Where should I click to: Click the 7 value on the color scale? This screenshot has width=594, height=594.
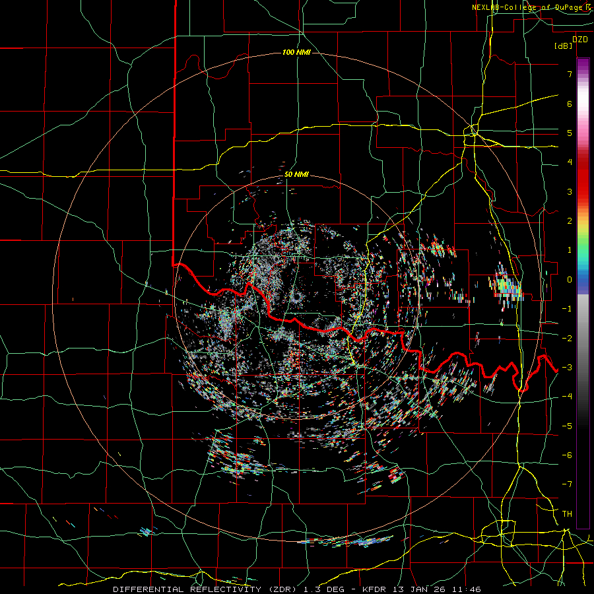570,74
